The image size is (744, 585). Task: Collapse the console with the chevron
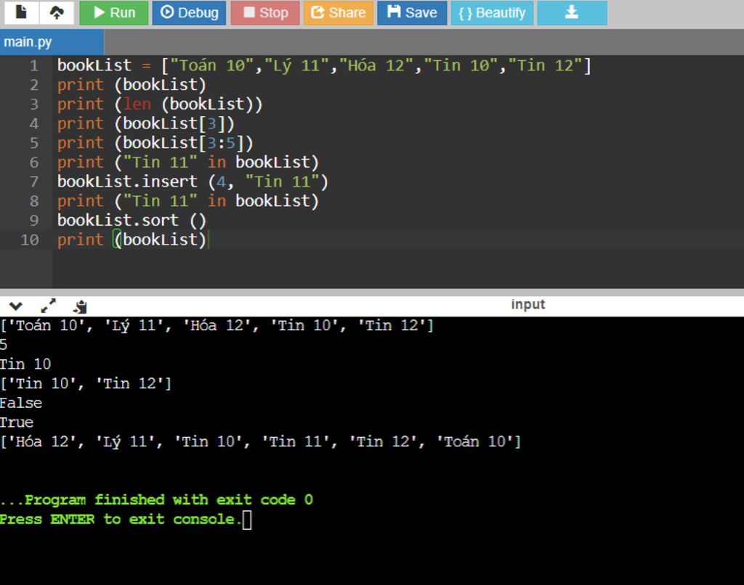(x=16, y=306)
